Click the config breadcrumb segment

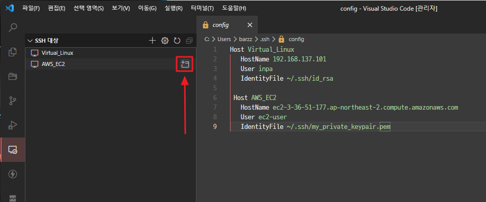pos(296,39)
